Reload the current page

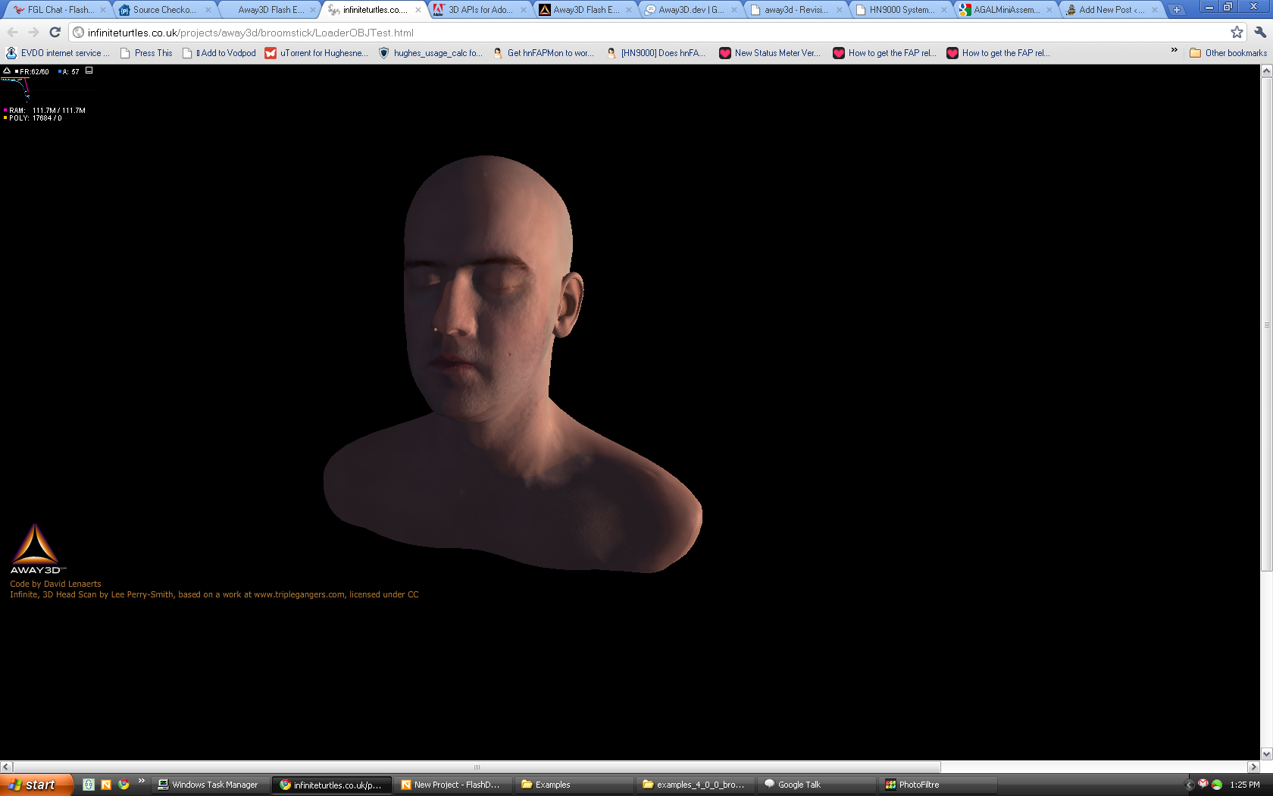click(55, 32)
